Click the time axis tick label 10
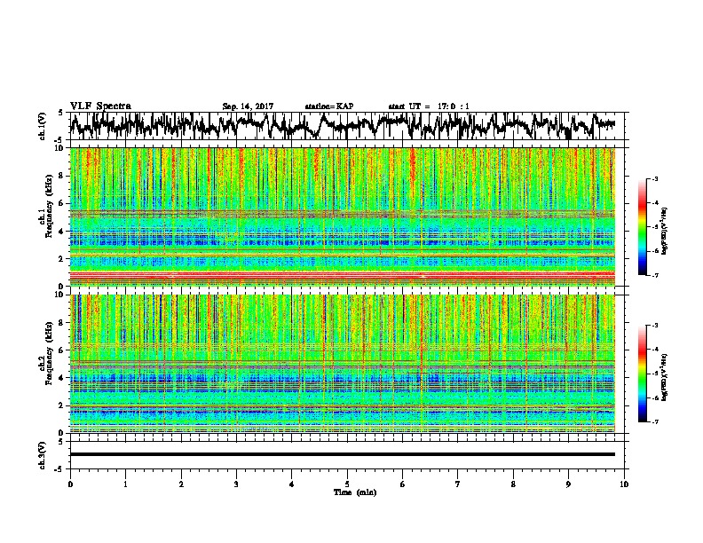Viewport: 703px width, 543px height. [624, 484]
